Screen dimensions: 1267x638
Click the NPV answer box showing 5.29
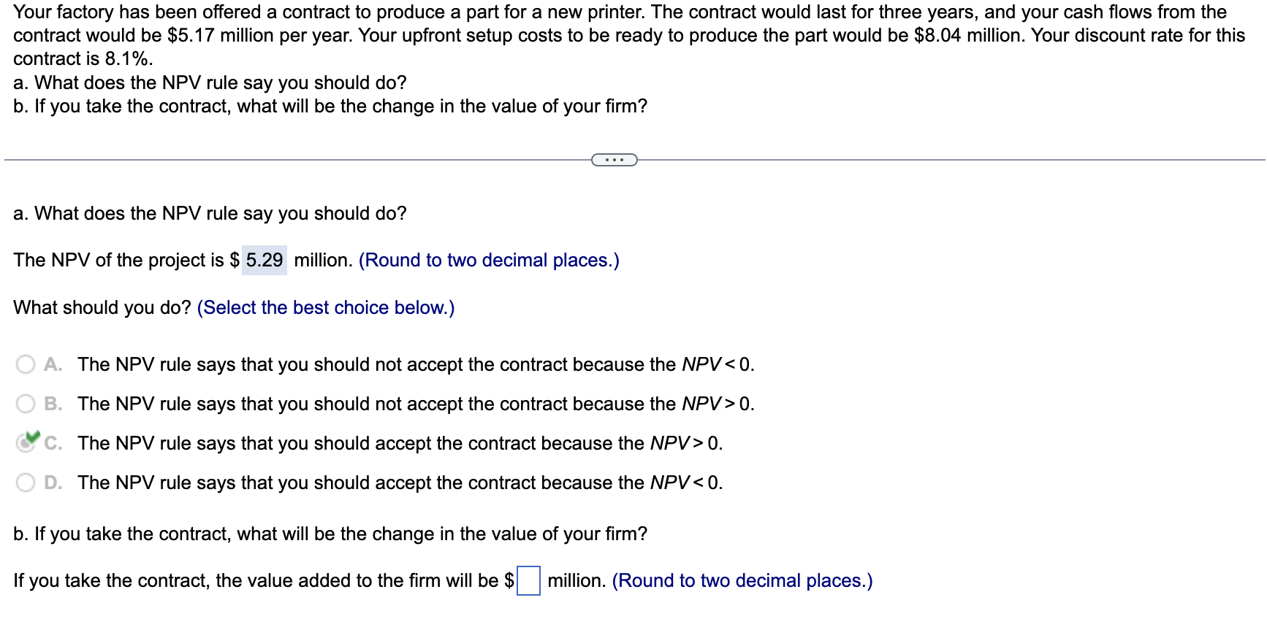(x=264, y=260)
